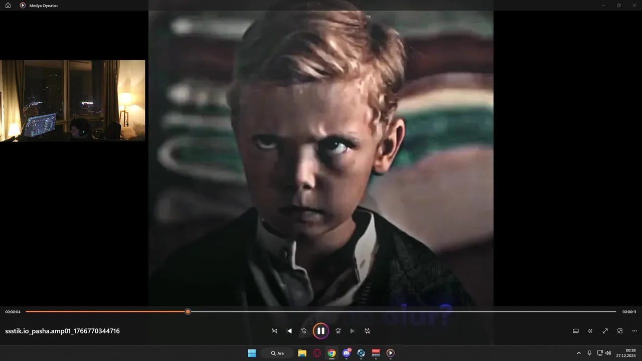Click the seek bar position handle
The width and height of the screenshot is (642, 361).
[188, 311]
